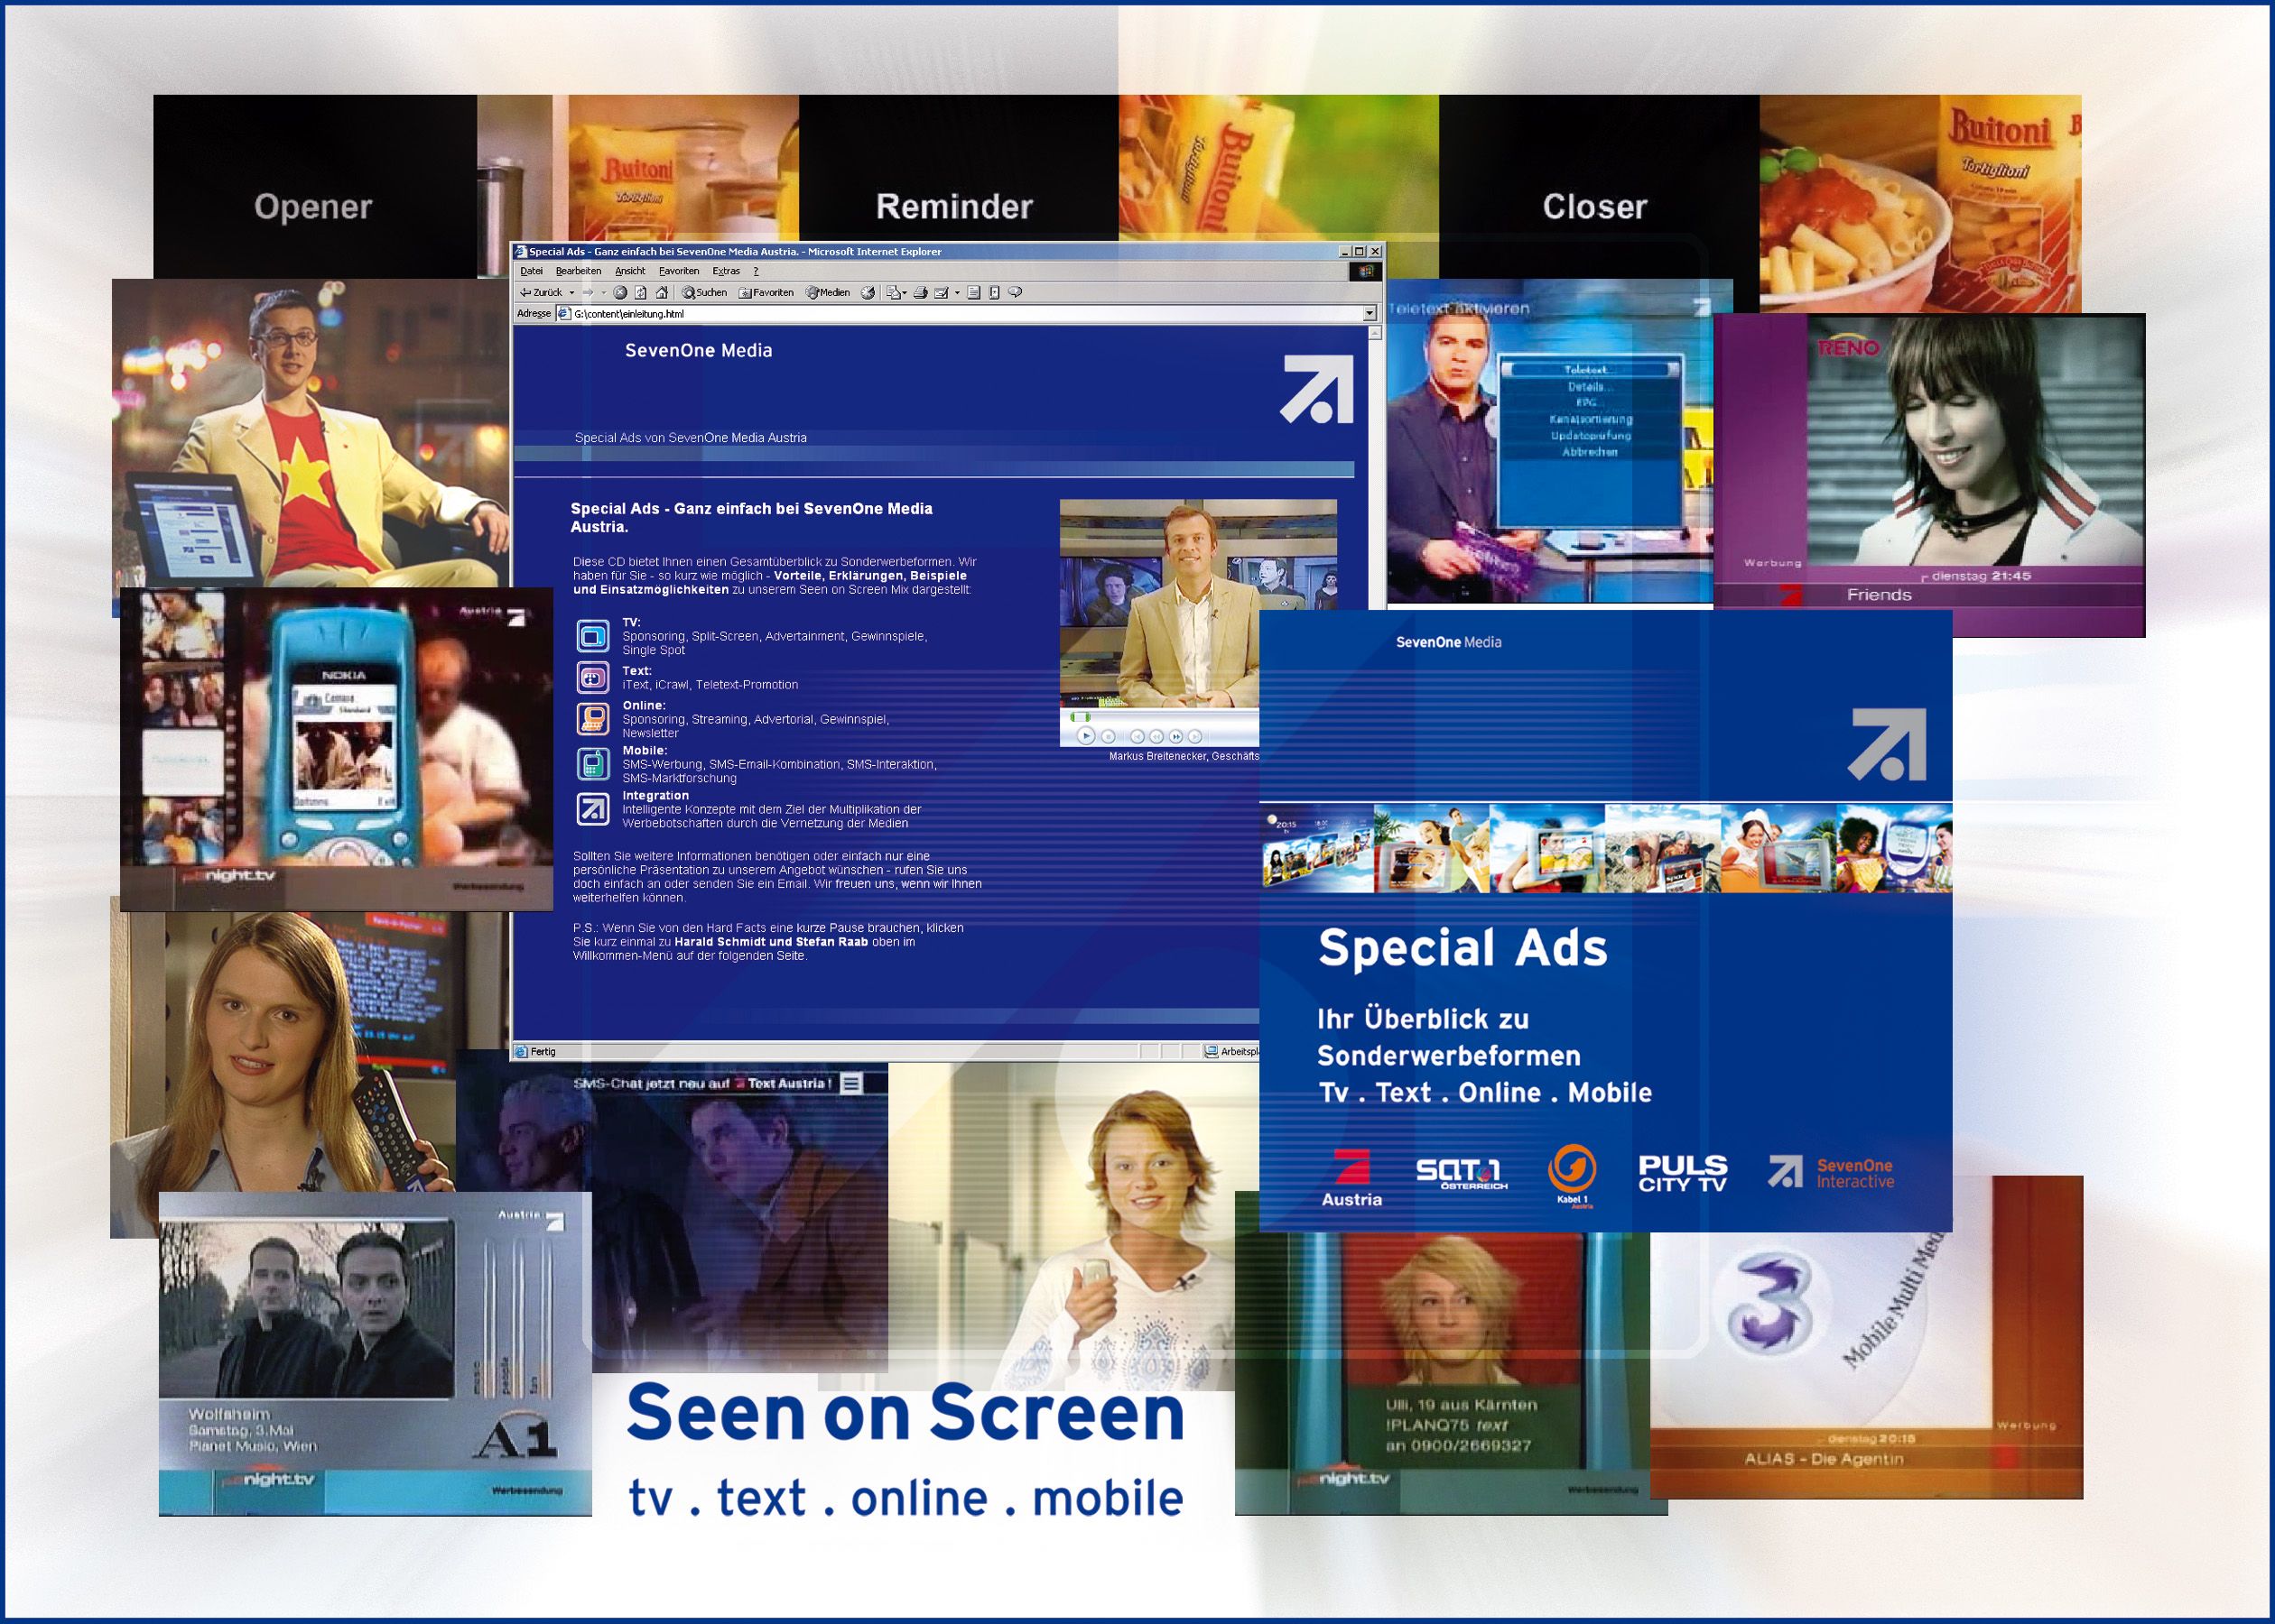Click the Favoriten toolbar button
Viewport: 2275px width, 1624px height.
click(766, 292)
